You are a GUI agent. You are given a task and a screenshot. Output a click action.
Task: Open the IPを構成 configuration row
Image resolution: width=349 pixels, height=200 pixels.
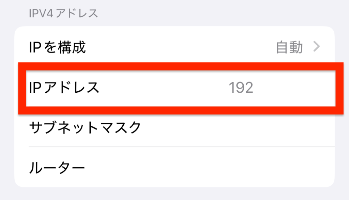pos(57,47)
